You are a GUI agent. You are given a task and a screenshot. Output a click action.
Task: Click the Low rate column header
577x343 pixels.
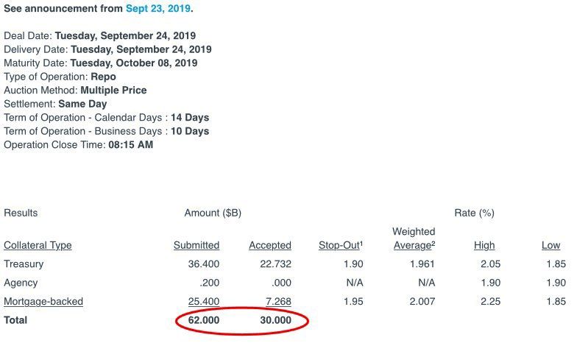coord(551,246)
